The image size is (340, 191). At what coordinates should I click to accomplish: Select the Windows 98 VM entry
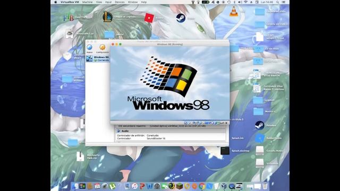tap(98, 59)
